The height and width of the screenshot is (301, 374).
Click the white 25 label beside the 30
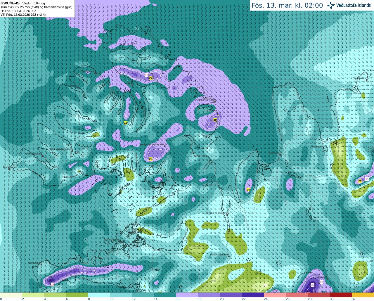pos(321,282)
